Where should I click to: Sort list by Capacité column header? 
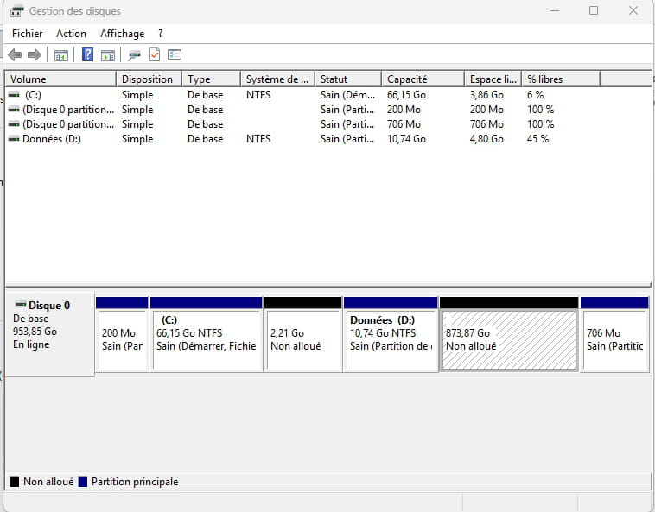[x=423, y=79]
